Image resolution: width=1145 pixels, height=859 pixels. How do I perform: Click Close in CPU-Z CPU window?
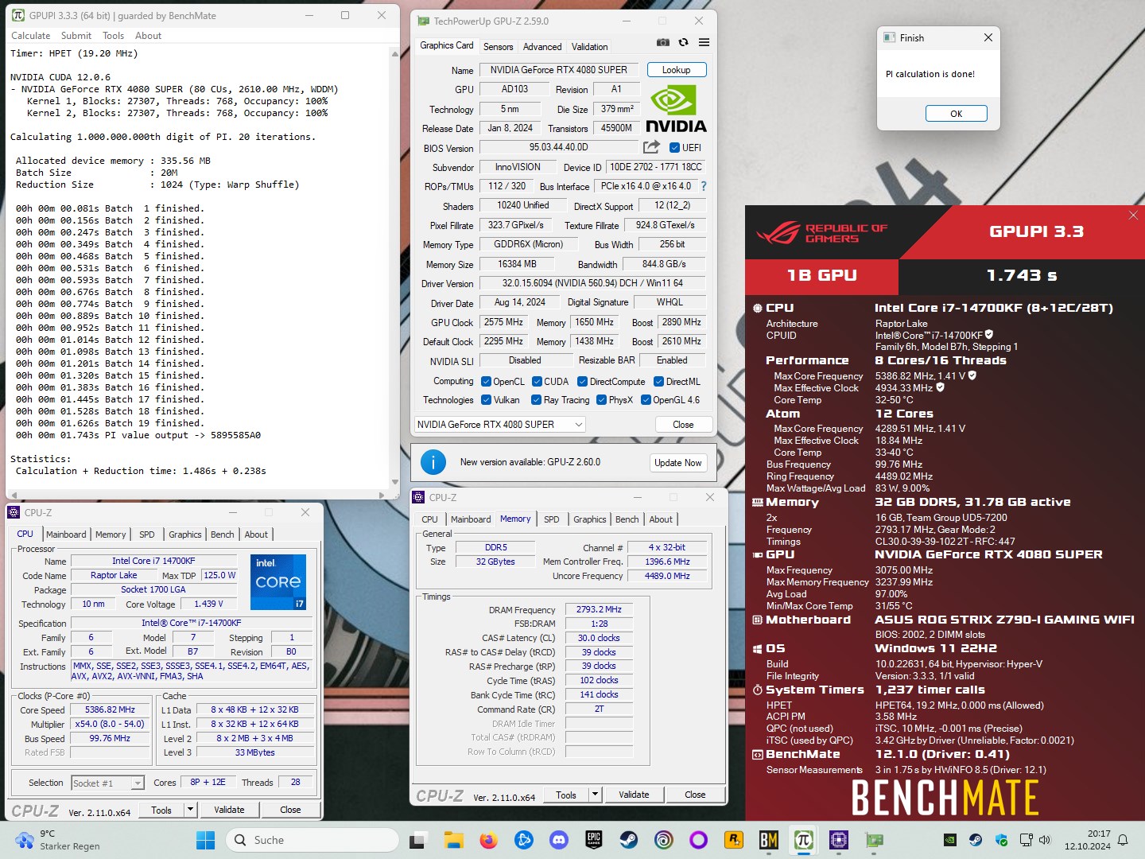(x=291, y=810)
